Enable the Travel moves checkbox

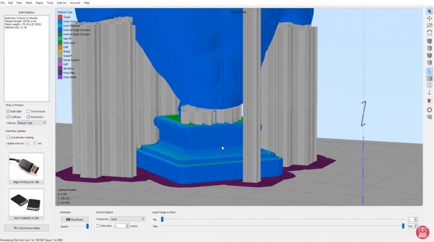(29, 111)
